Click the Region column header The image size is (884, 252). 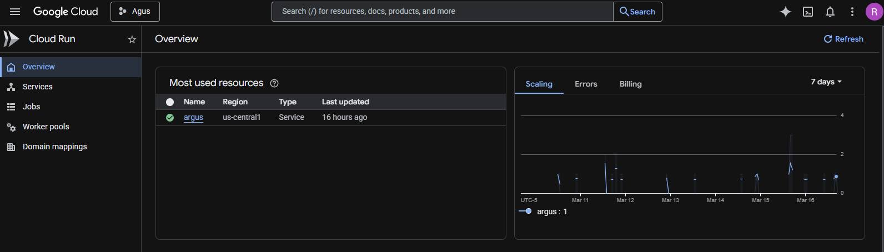[235, 102]
